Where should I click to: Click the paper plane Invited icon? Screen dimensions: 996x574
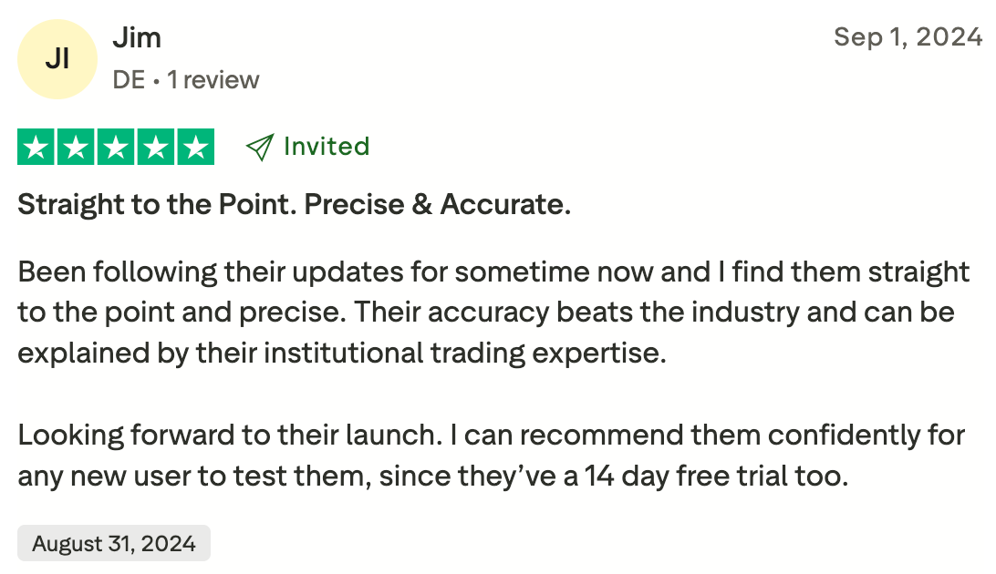[x=260, y=148]
